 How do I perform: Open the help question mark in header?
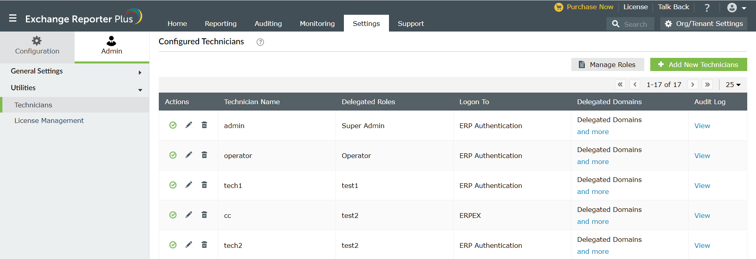tap(707, 8)
